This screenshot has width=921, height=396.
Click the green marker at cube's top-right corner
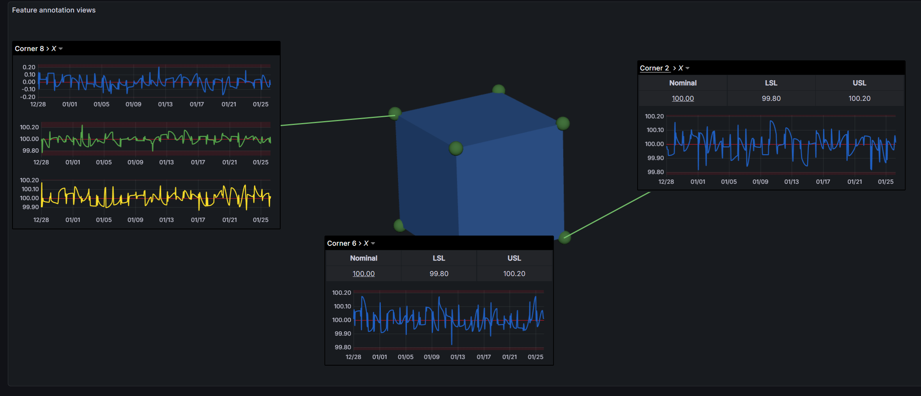click(x=563, y=123)
